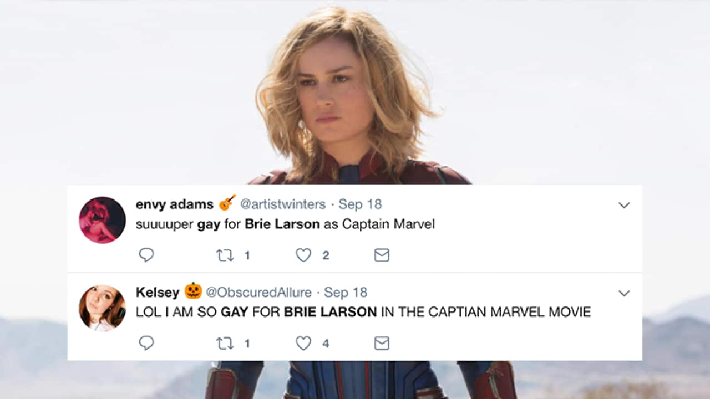Open the envy adams display name link
Image resolution: width=710 pixels, height=399 pixels.
174,204
